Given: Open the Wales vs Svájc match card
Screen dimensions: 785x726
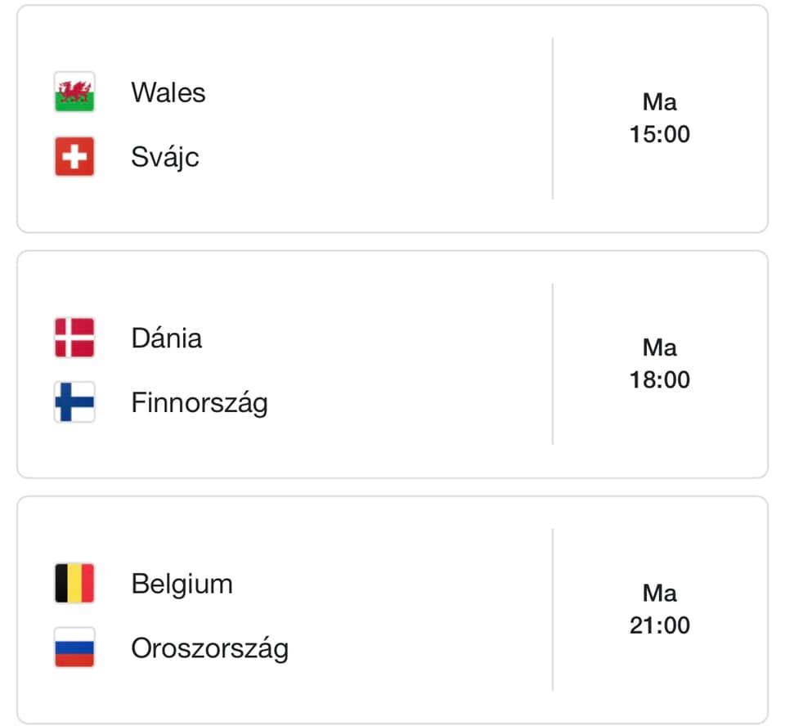Looking at the screenshot, I should coord(392,119).
